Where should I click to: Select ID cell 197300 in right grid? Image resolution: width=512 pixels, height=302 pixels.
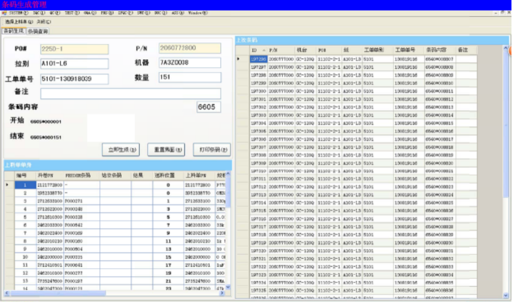[259, 91]
